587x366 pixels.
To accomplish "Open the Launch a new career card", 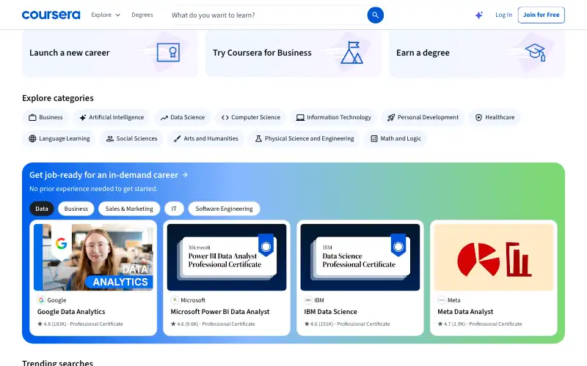I will [110, 53].
